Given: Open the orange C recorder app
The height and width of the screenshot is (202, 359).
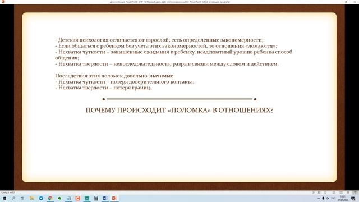Looking at the screenshot, I should 78,198.
